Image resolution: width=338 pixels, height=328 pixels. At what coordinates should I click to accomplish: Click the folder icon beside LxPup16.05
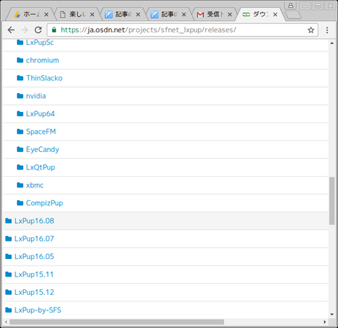click(x=8, y=256)
